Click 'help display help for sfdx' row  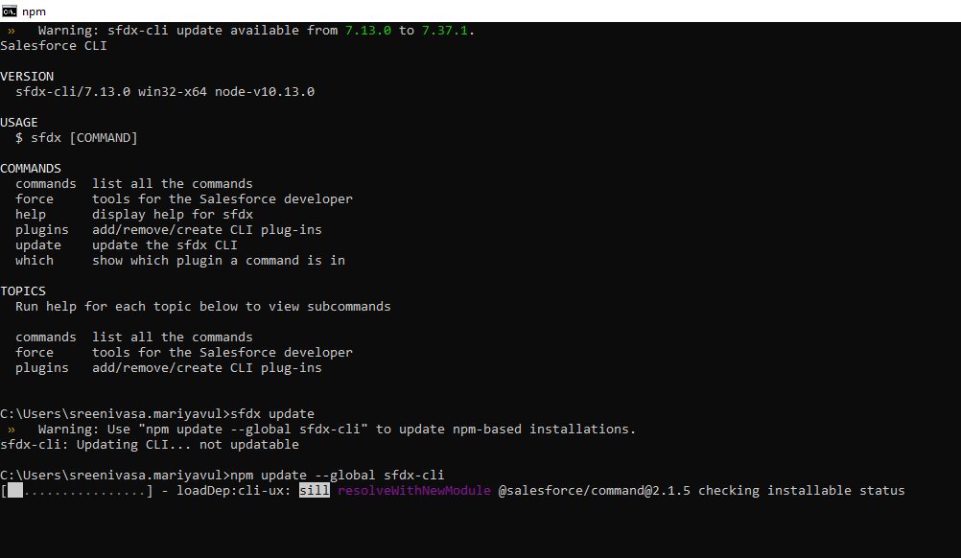(x=134, y=215)
